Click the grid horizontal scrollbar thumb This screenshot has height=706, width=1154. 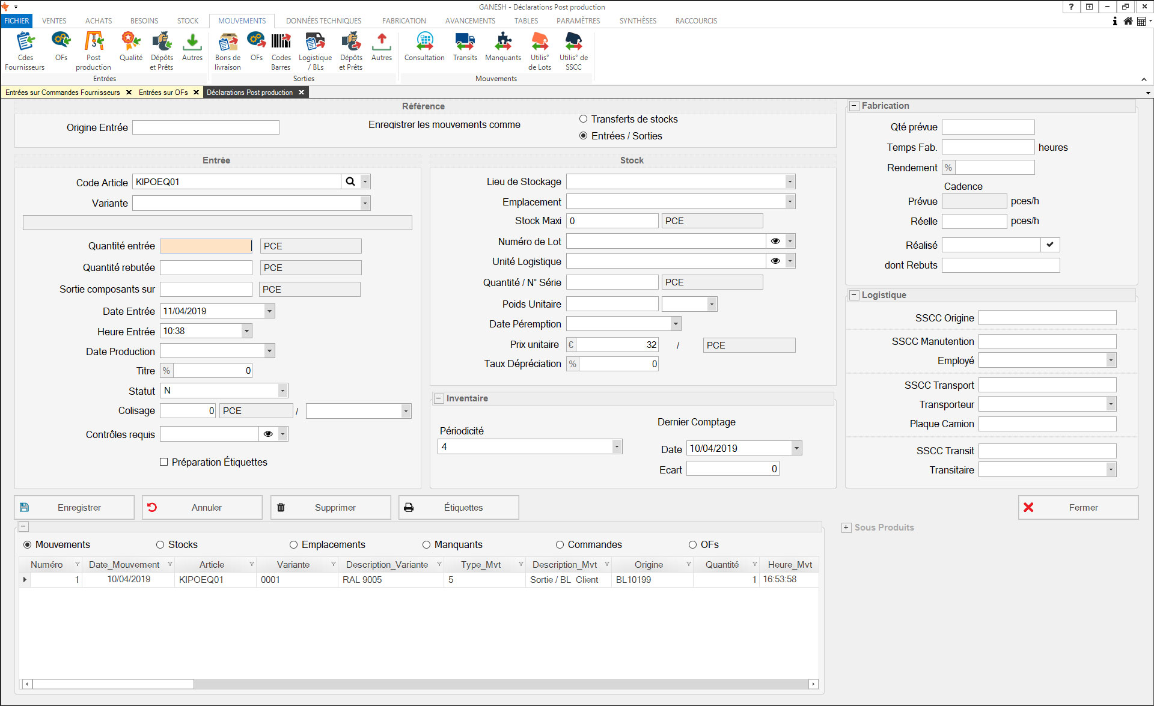[x=112, y=684]
